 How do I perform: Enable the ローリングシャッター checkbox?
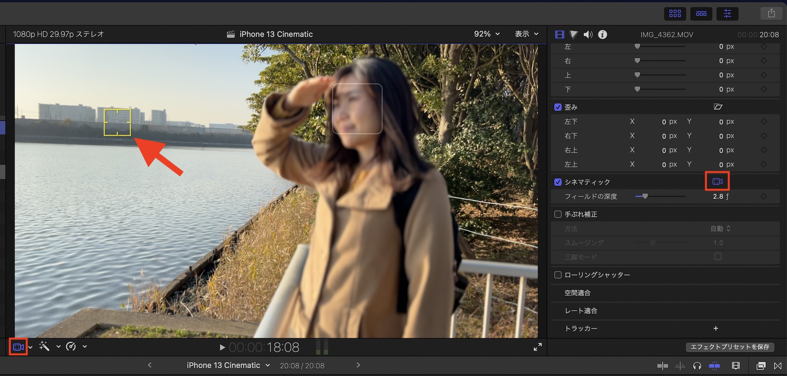point(558,275)
